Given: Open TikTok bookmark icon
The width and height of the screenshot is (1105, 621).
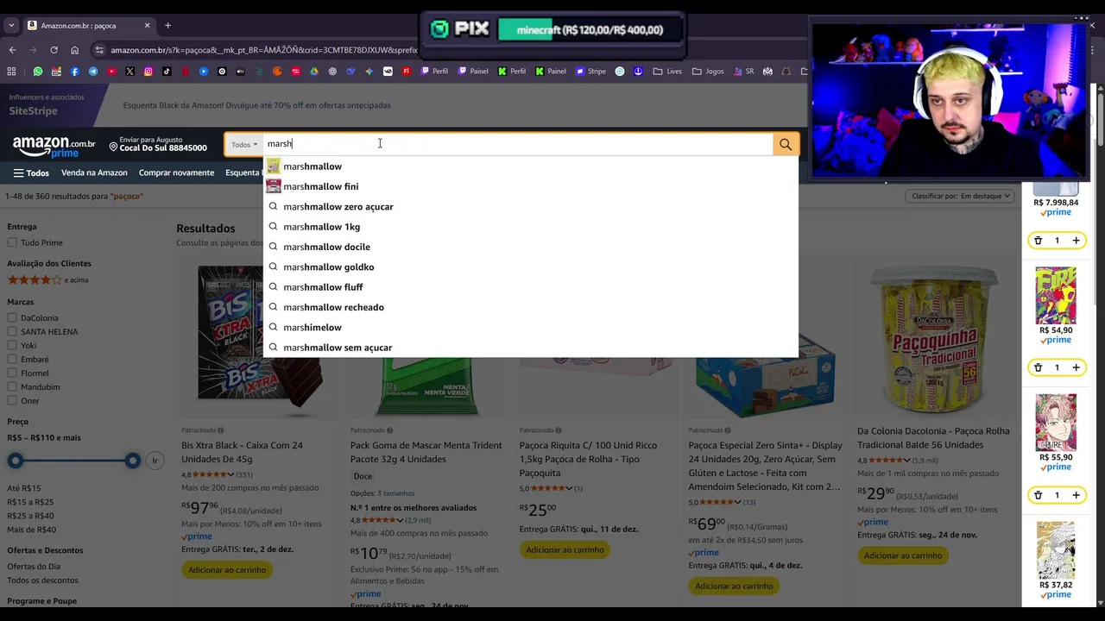Looking at the screenshot, I should click(x=167, y=72).
